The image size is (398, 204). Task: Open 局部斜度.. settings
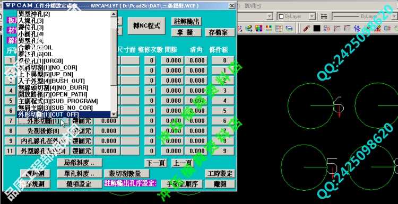coord(80,163)
